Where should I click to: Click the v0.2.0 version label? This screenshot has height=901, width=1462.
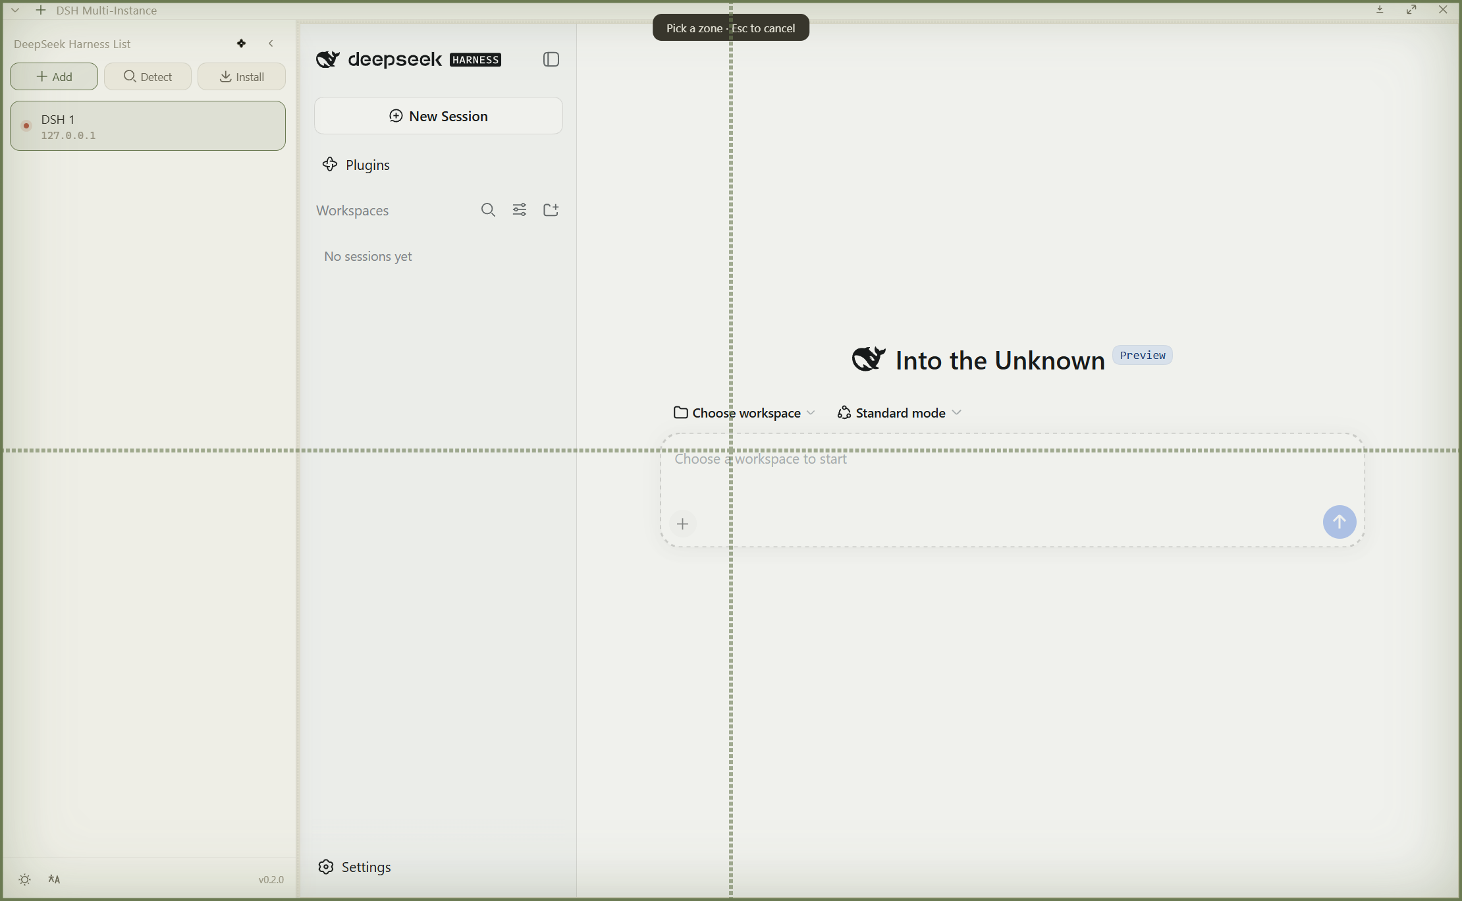(271, 880)
